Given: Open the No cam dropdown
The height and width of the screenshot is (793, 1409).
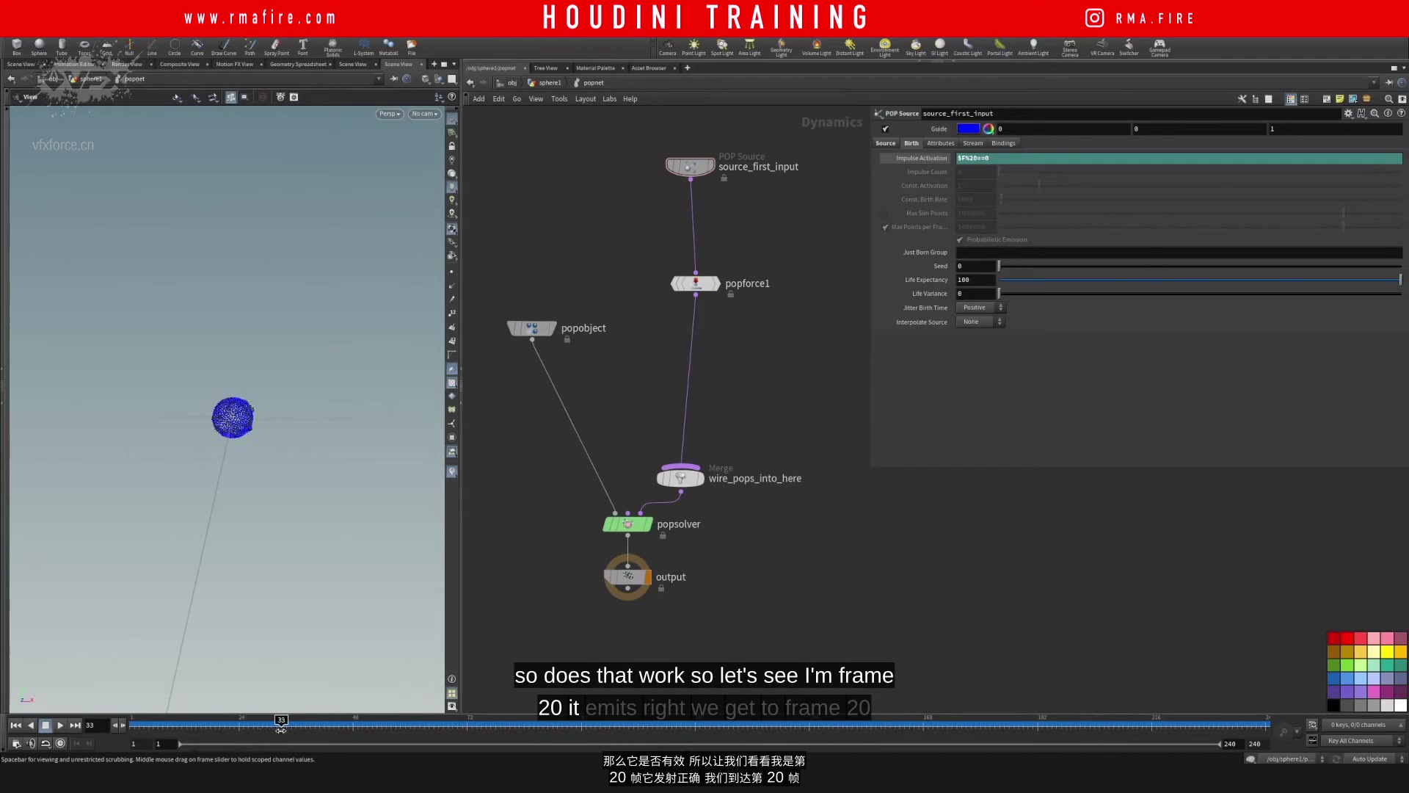Looking at the screenshot, I should 424,114.
